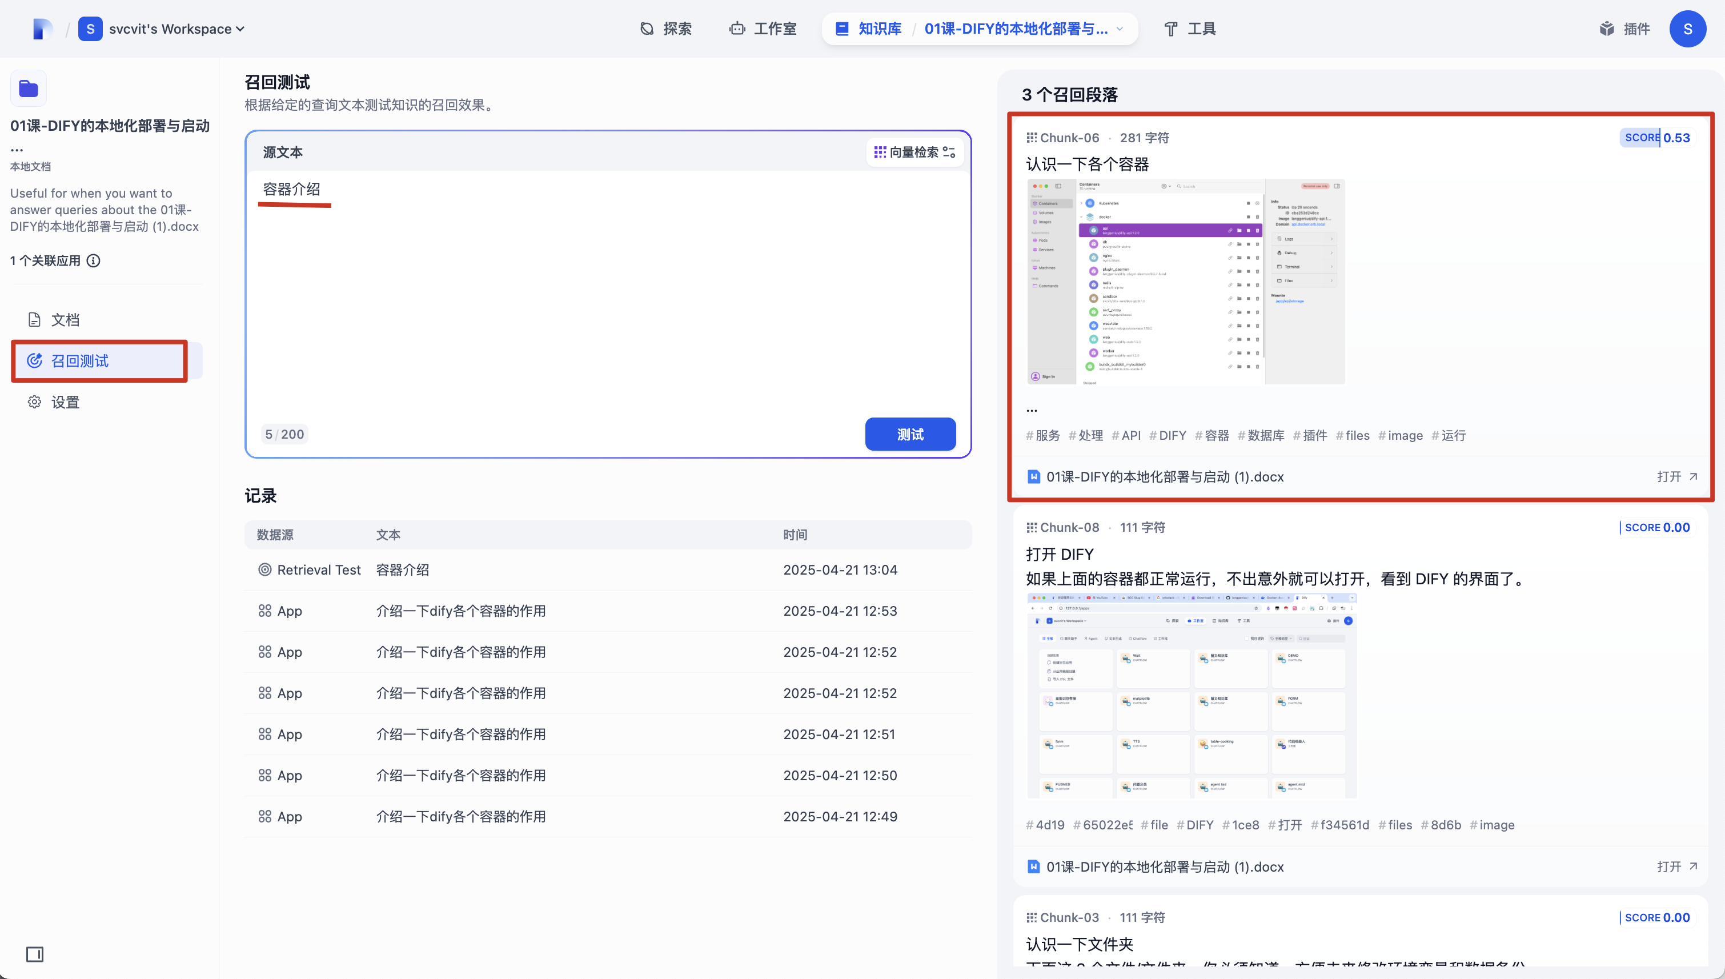This screenshot has height=979, width=1725.
Task: Click the 工作室 robot icon
Action: [x=737, y=29]
